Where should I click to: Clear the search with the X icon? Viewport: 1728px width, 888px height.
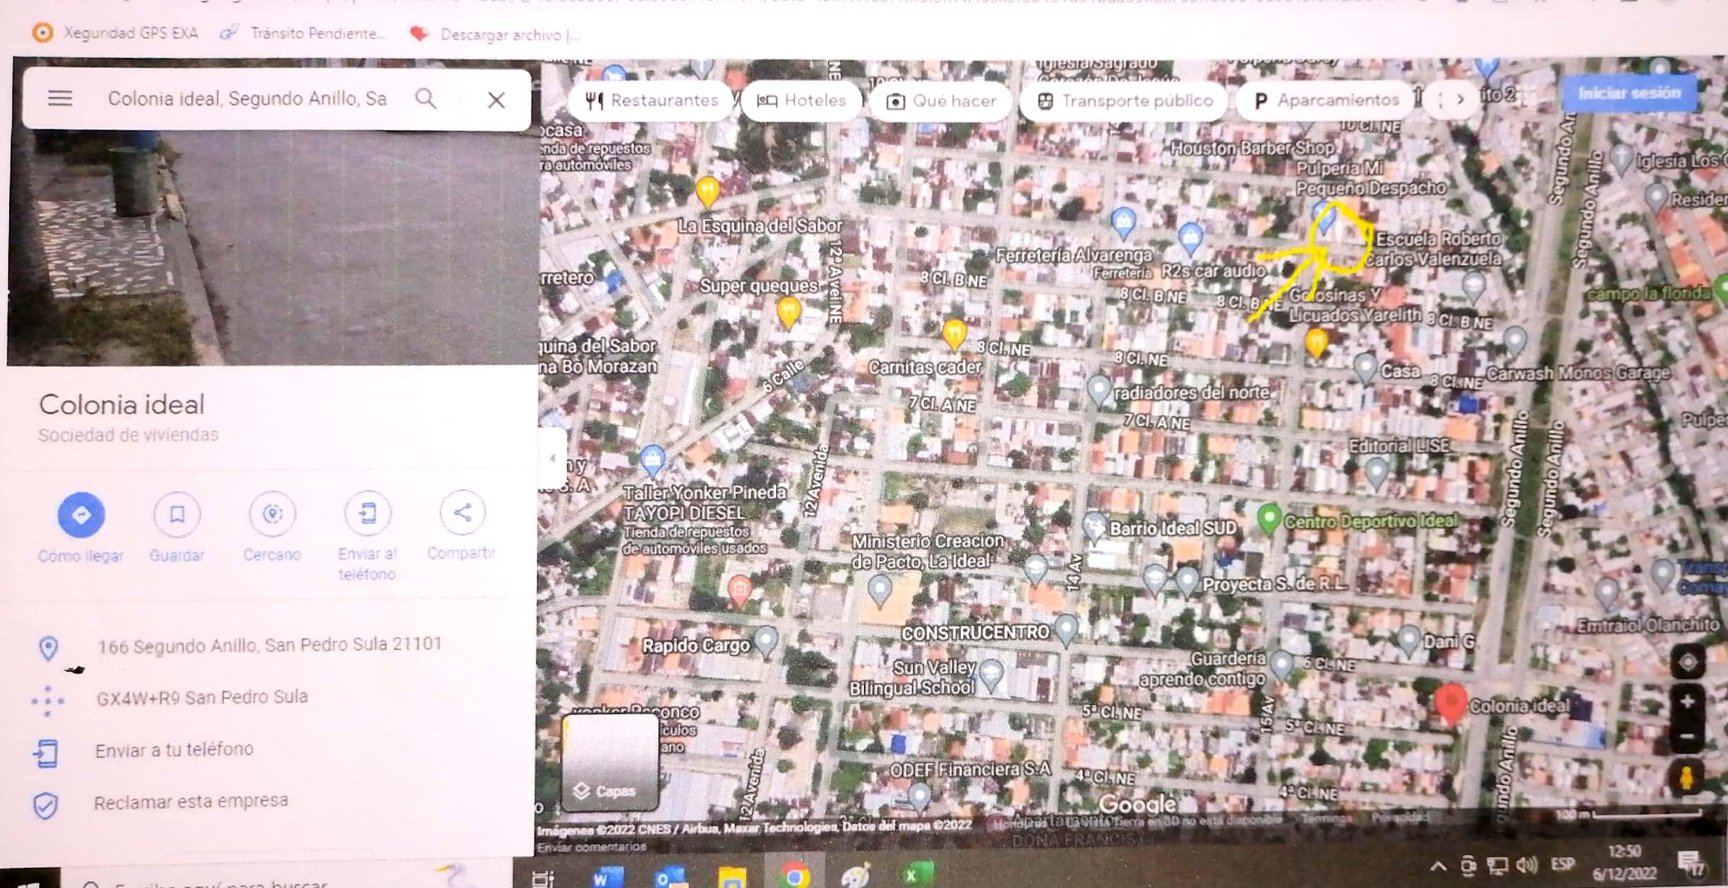[497, 101]
